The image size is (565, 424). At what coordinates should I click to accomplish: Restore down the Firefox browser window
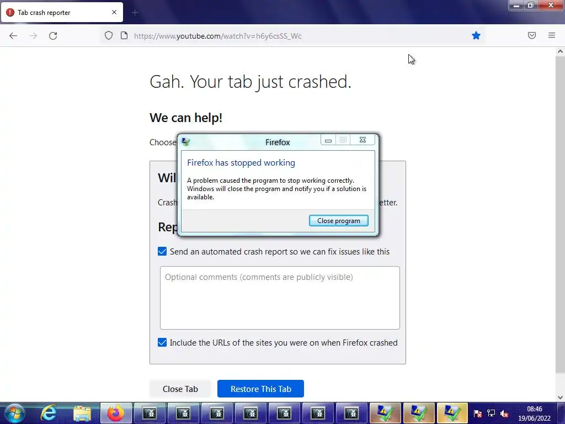click(x=530, y=5)
